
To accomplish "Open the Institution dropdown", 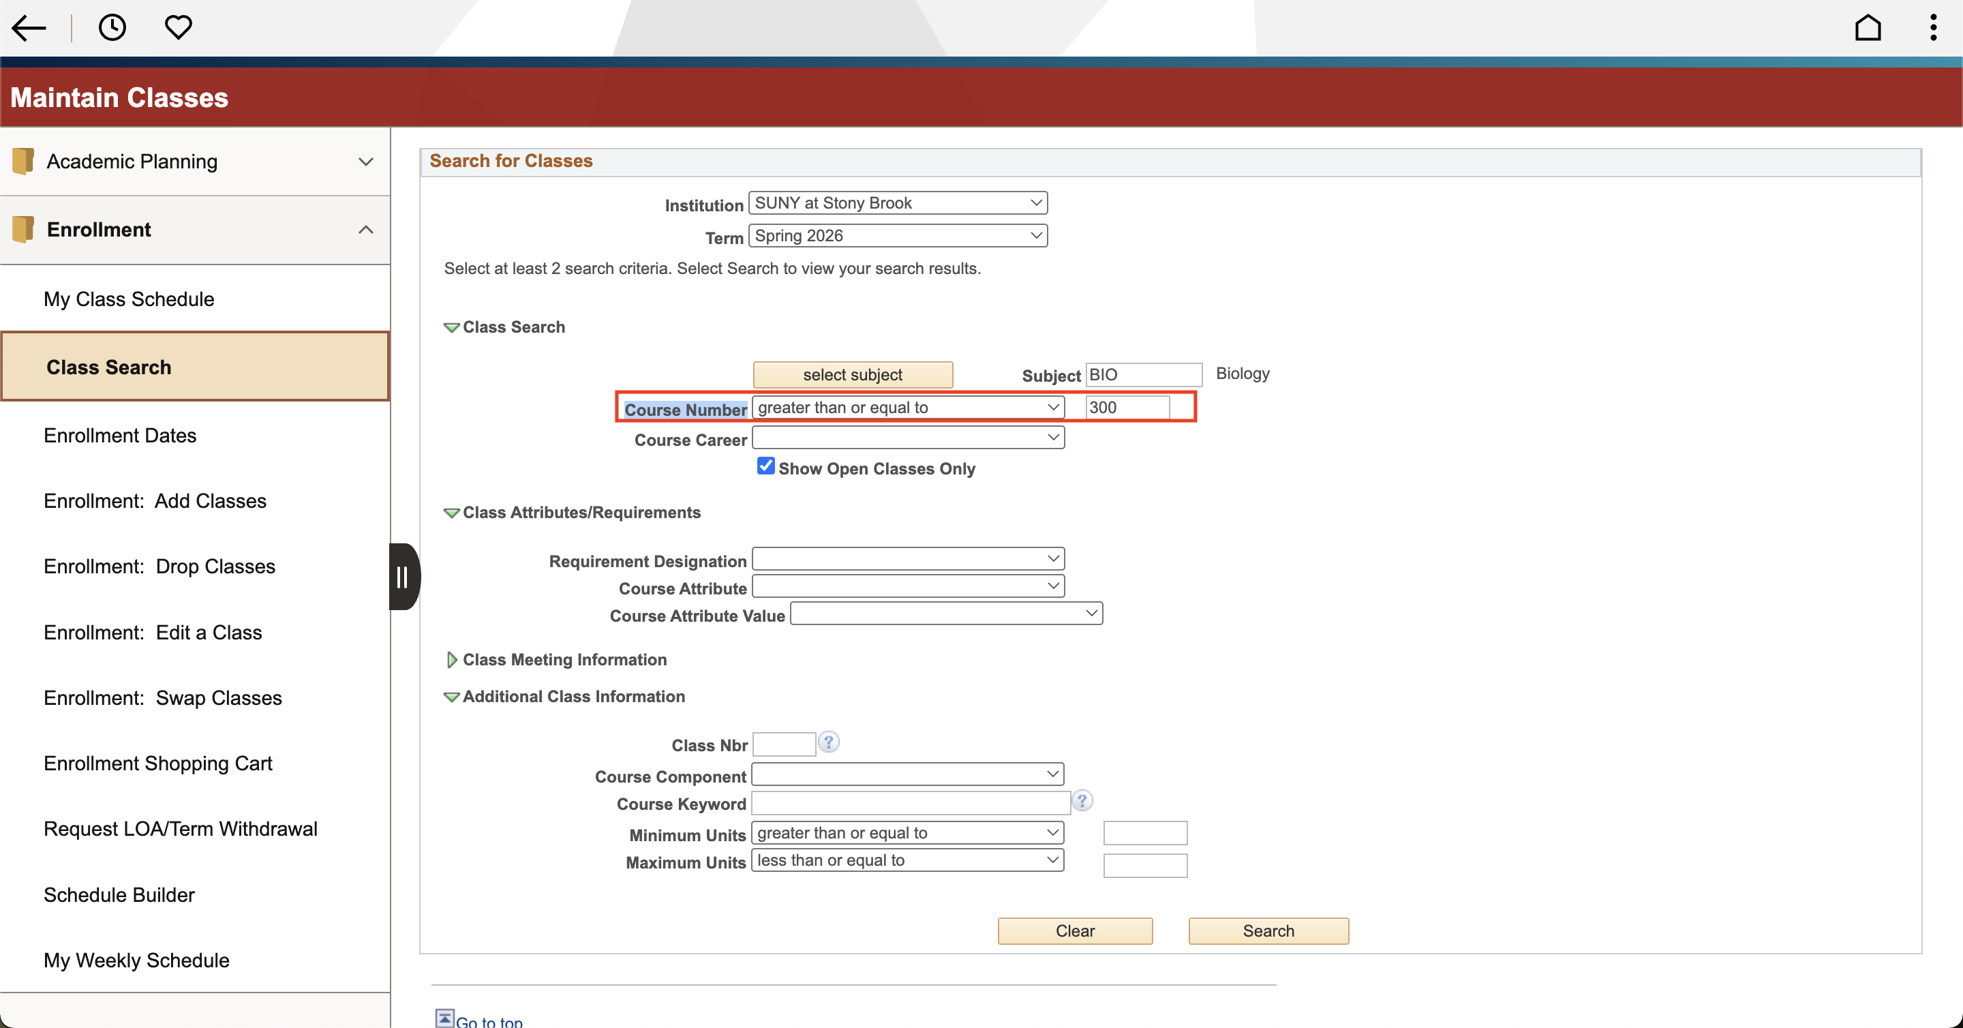I will coord(898,202).
